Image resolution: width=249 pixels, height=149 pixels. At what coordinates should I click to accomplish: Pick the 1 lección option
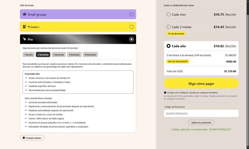[28, 55]
